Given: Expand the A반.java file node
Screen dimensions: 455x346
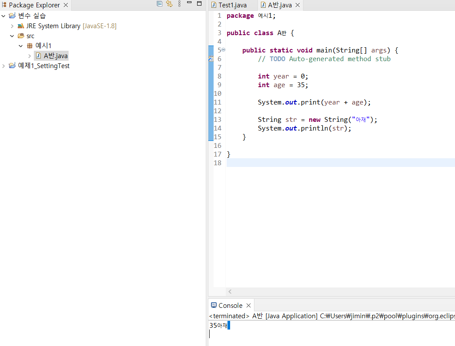Looking at the screenshot, I should coord(30,56).
